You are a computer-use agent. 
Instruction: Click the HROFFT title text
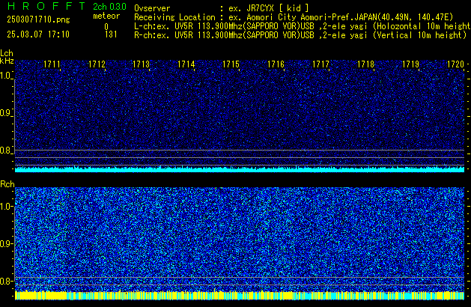pyautogui.click(x=46, y=6)
